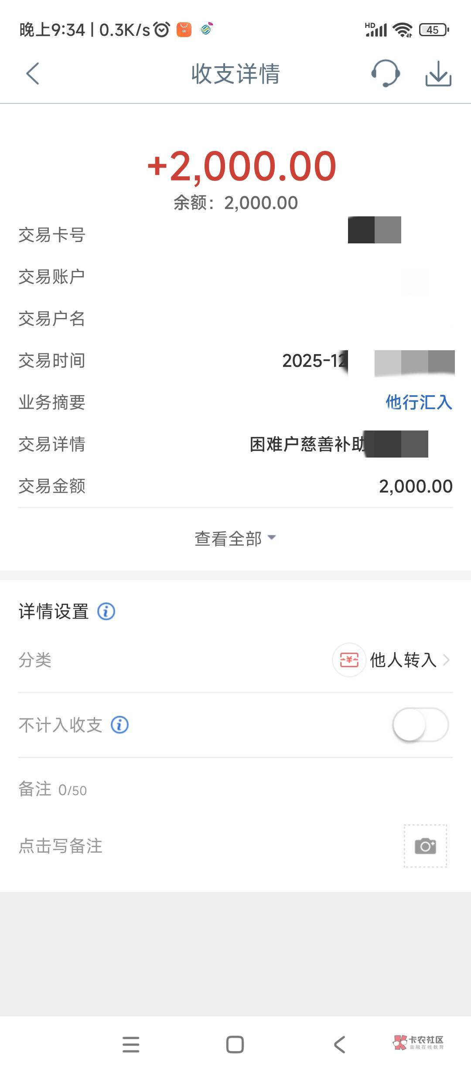This screenshot has height=1073, width=471.
Task: Tap the 他人转入 category red envelope icon
Action: tap(348, 660)
